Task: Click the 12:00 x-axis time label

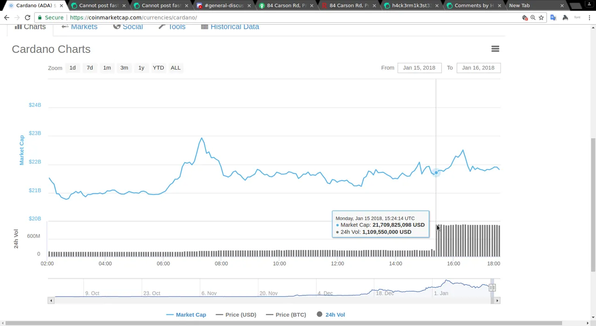Action: pos(338,264)
